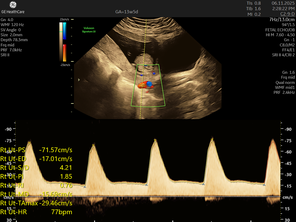Click the Voluson Signature 18 label
The image size is (296, 222).
(x=89, y=30)
